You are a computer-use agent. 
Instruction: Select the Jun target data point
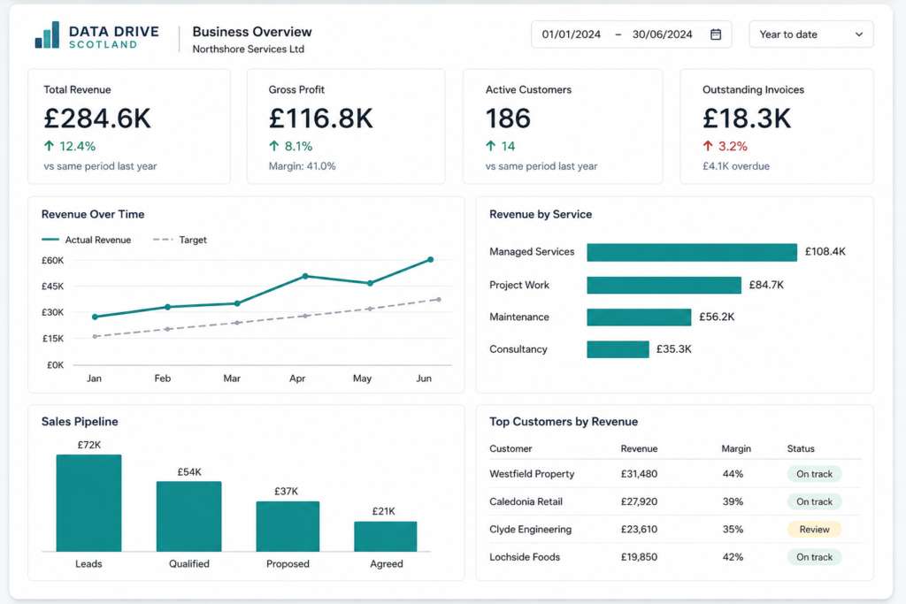pyautogui.click(x=439, y=299)
